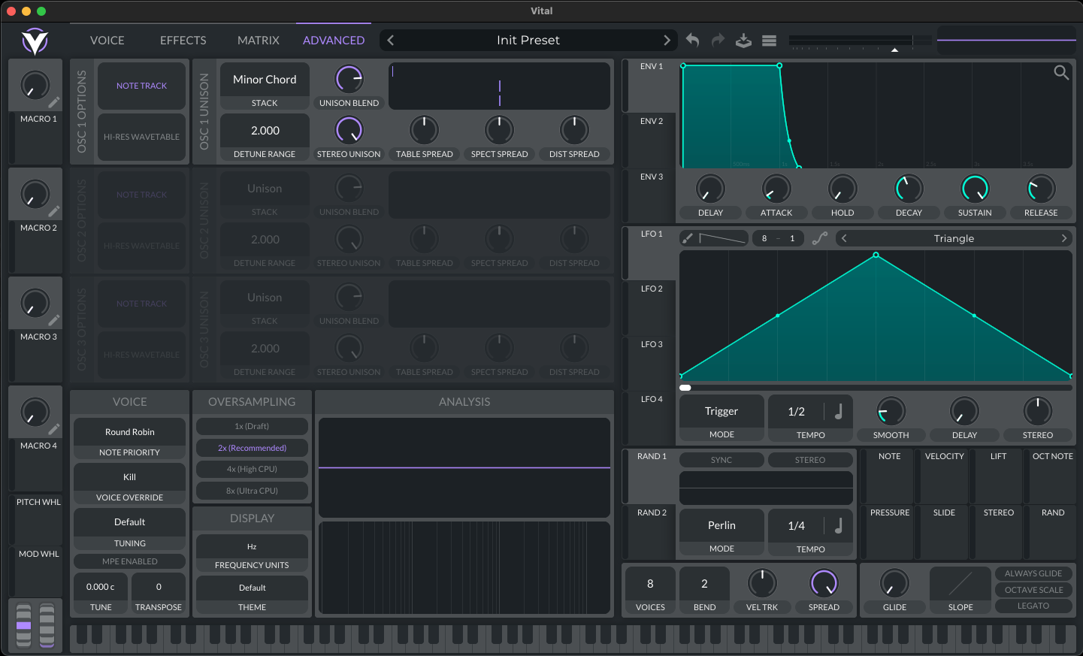The image size is (1083, 656).
Task: Open the Minor Chord stack dropdown
Action: (265, 80)
